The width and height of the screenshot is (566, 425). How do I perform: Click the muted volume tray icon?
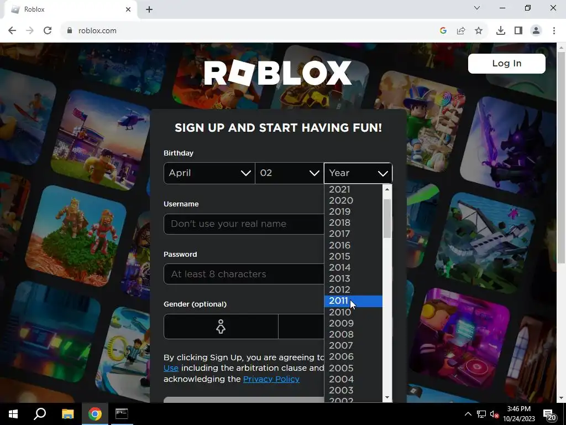point(494,414)
